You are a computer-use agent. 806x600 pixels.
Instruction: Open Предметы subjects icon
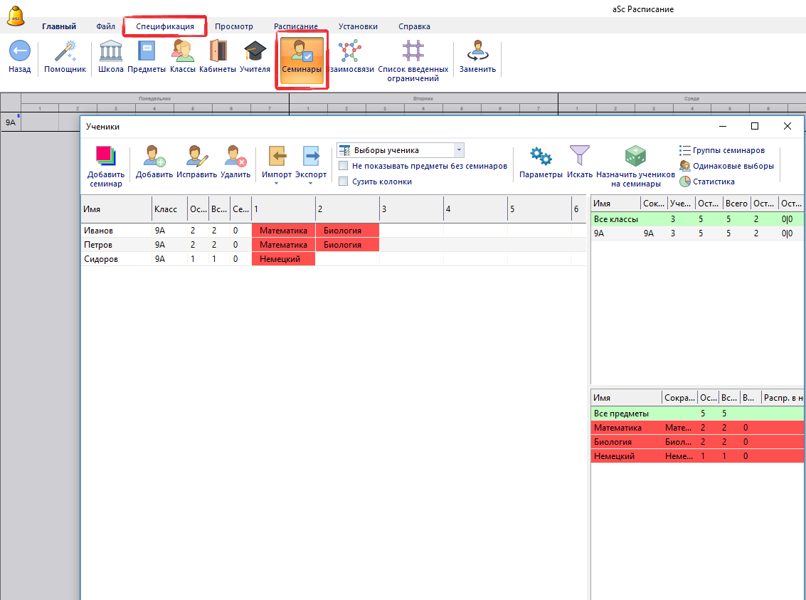tap(147, 52)
